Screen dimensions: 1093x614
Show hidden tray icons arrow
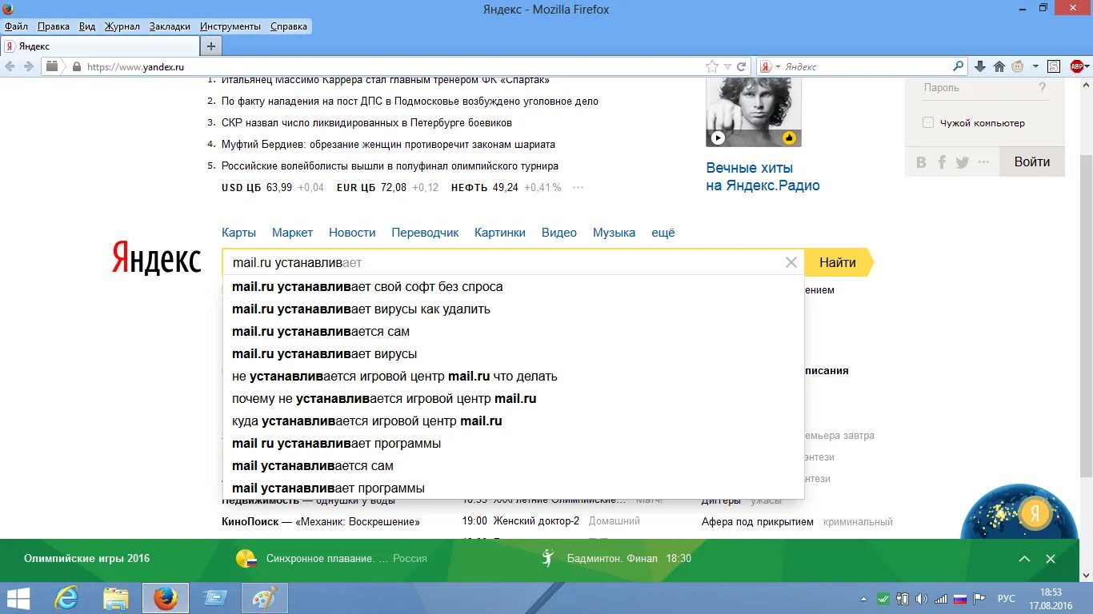(863, 599)
